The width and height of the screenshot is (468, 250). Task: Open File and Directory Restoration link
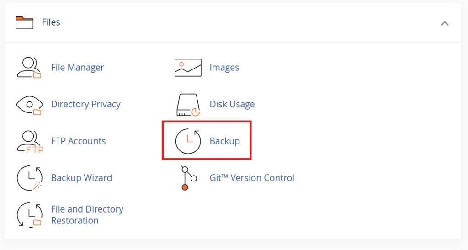pyautogui.click(x=87, y=215)
